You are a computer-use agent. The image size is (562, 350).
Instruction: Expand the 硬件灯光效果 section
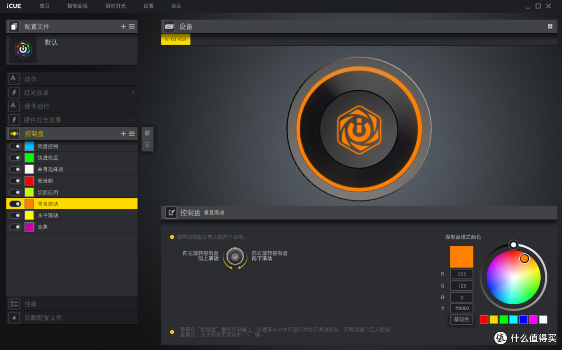[x=72, y=120]
